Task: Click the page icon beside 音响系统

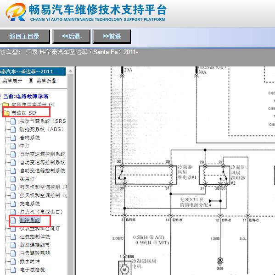Action: click(x=13, y=137)
